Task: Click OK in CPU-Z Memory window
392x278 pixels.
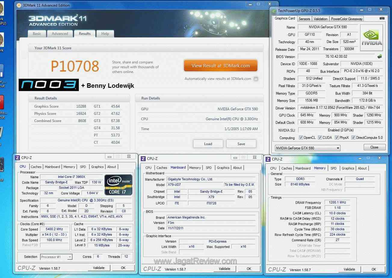Action: pyautogui.click(x=374, y=269)
